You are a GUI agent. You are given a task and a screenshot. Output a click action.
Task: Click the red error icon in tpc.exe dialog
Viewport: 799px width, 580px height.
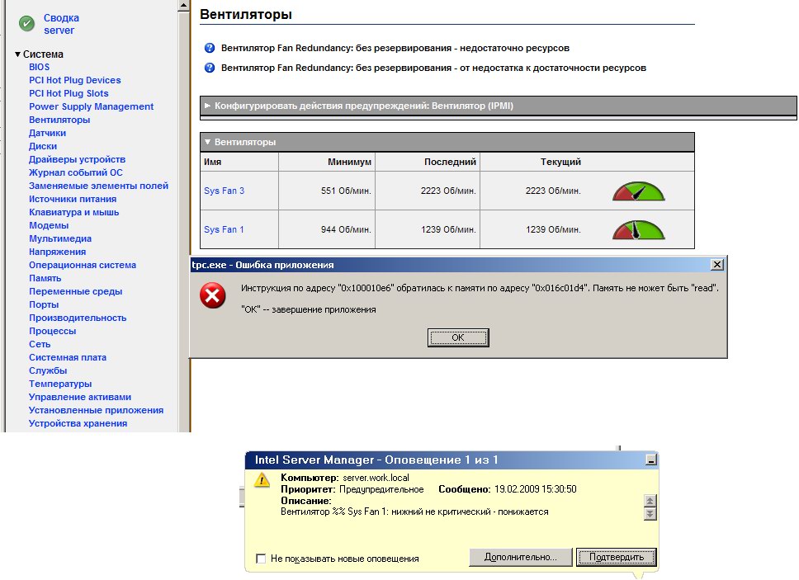[x=213, y=296]
